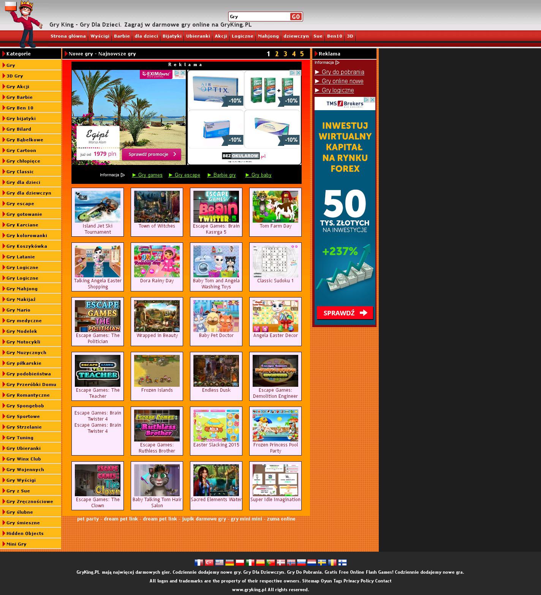The image size is (541, 595).
Task: Open the Classic Sudoku 1 game thumbnail
Action: pos(275,261)
